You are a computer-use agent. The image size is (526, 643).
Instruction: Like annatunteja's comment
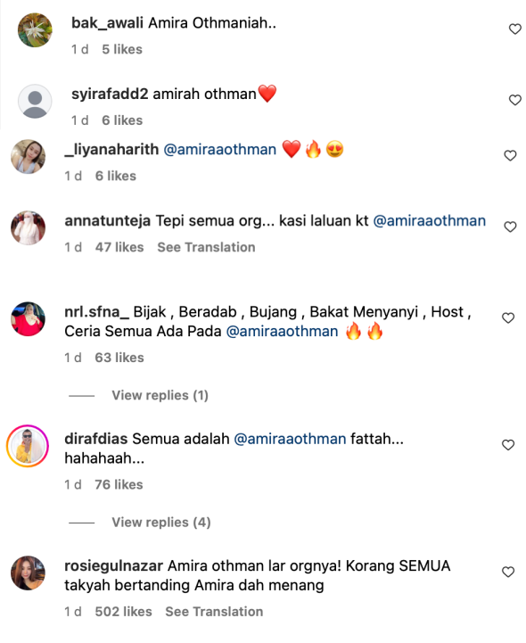coord(510,227)
